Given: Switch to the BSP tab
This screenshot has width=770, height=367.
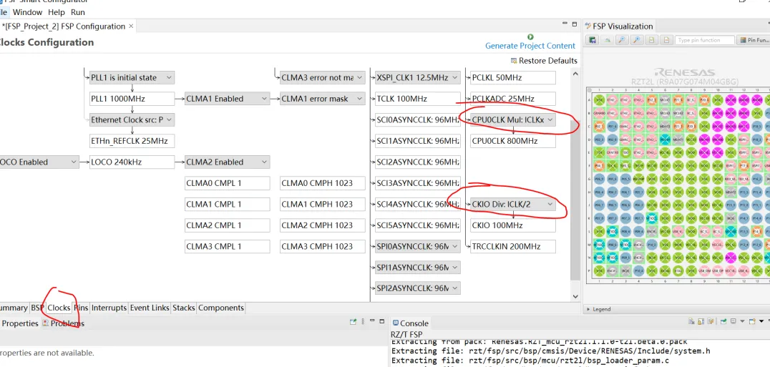Looking at the screenshot, I should [x=37, y=308].
